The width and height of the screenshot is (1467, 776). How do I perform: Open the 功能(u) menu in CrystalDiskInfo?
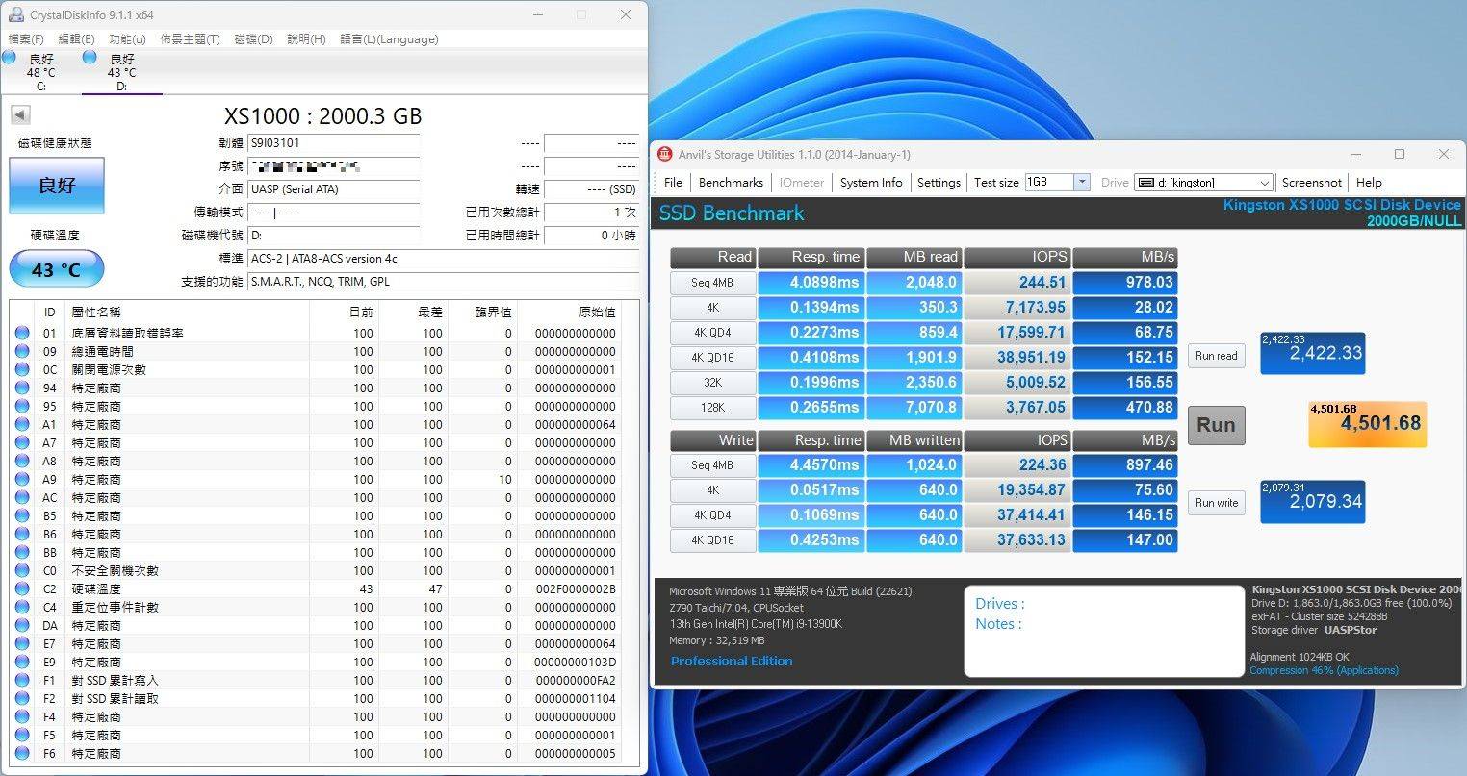coord(127,39)
